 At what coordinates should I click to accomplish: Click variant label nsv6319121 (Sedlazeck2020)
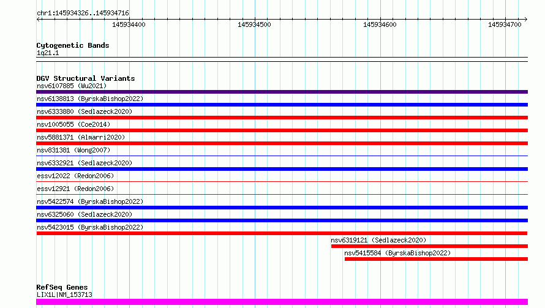(x=378, y=240)
